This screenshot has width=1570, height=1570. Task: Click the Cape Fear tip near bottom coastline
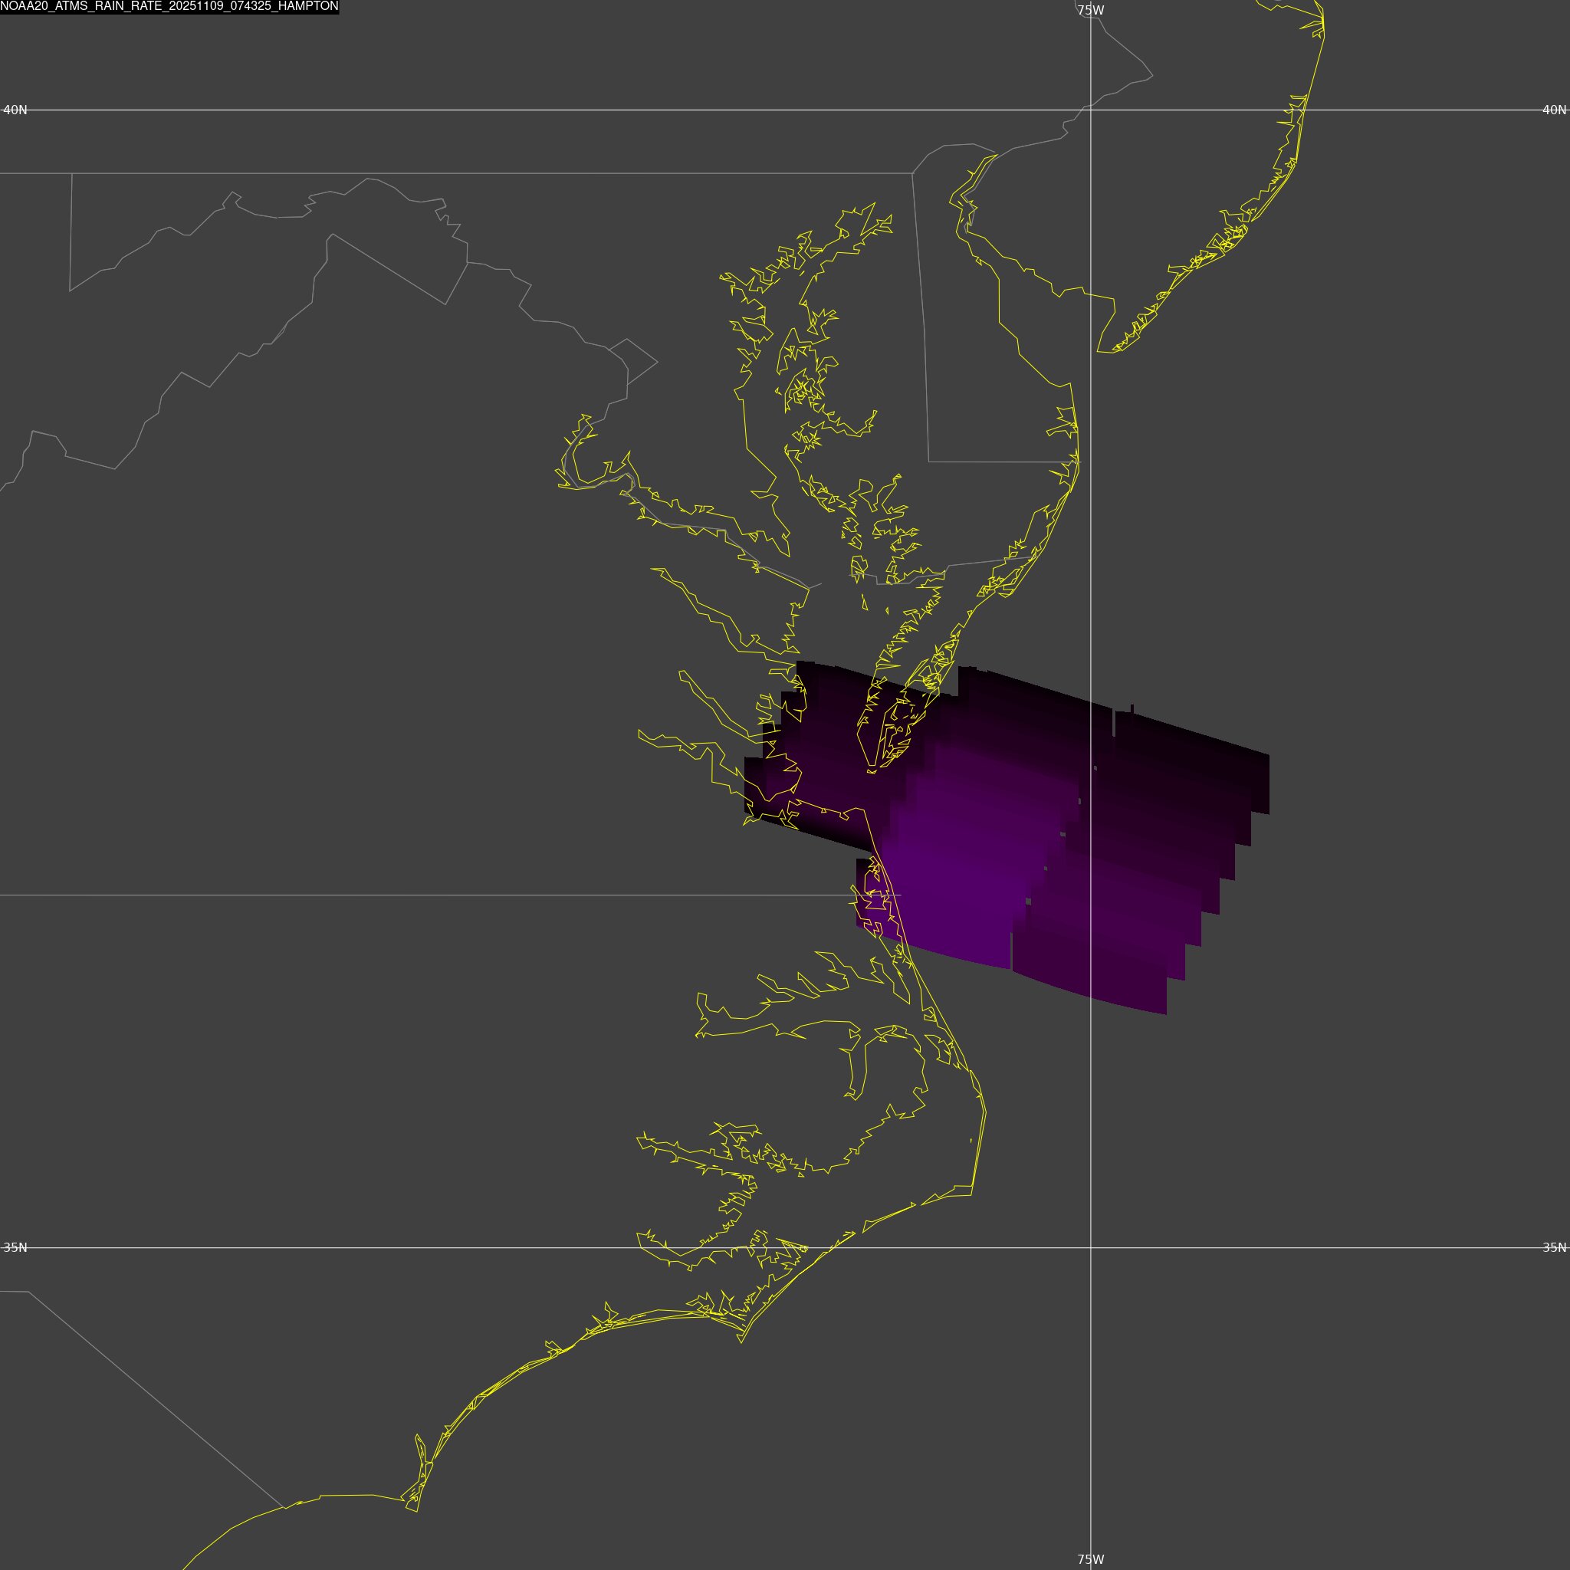coord(416,1511)
